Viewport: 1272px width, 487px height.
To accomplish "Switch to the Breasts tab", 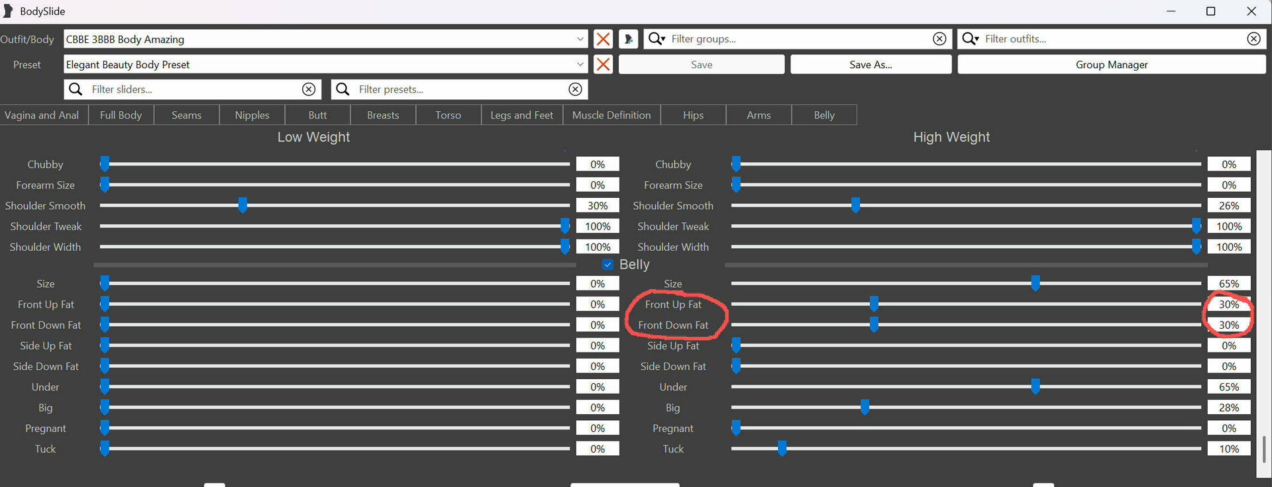I will point(383,115).
